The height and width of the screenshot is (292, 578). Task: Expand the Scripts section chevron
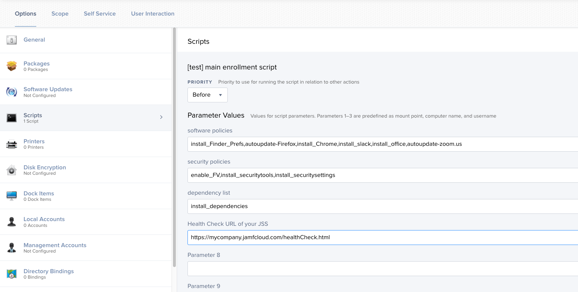[x=161, y=117]
